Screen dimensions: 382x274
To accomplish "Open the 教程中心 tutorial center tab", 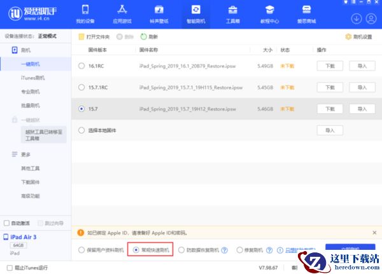I will (269, 15).
